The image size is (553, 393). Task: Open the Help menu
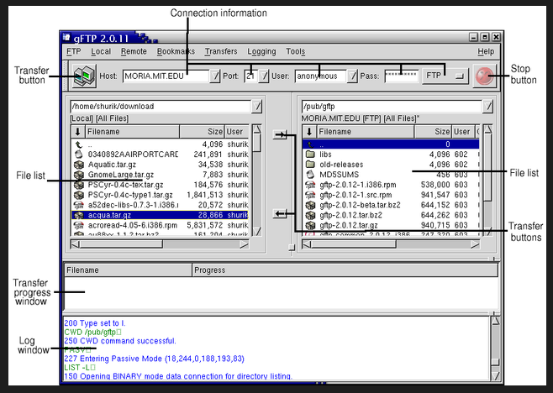486,51
